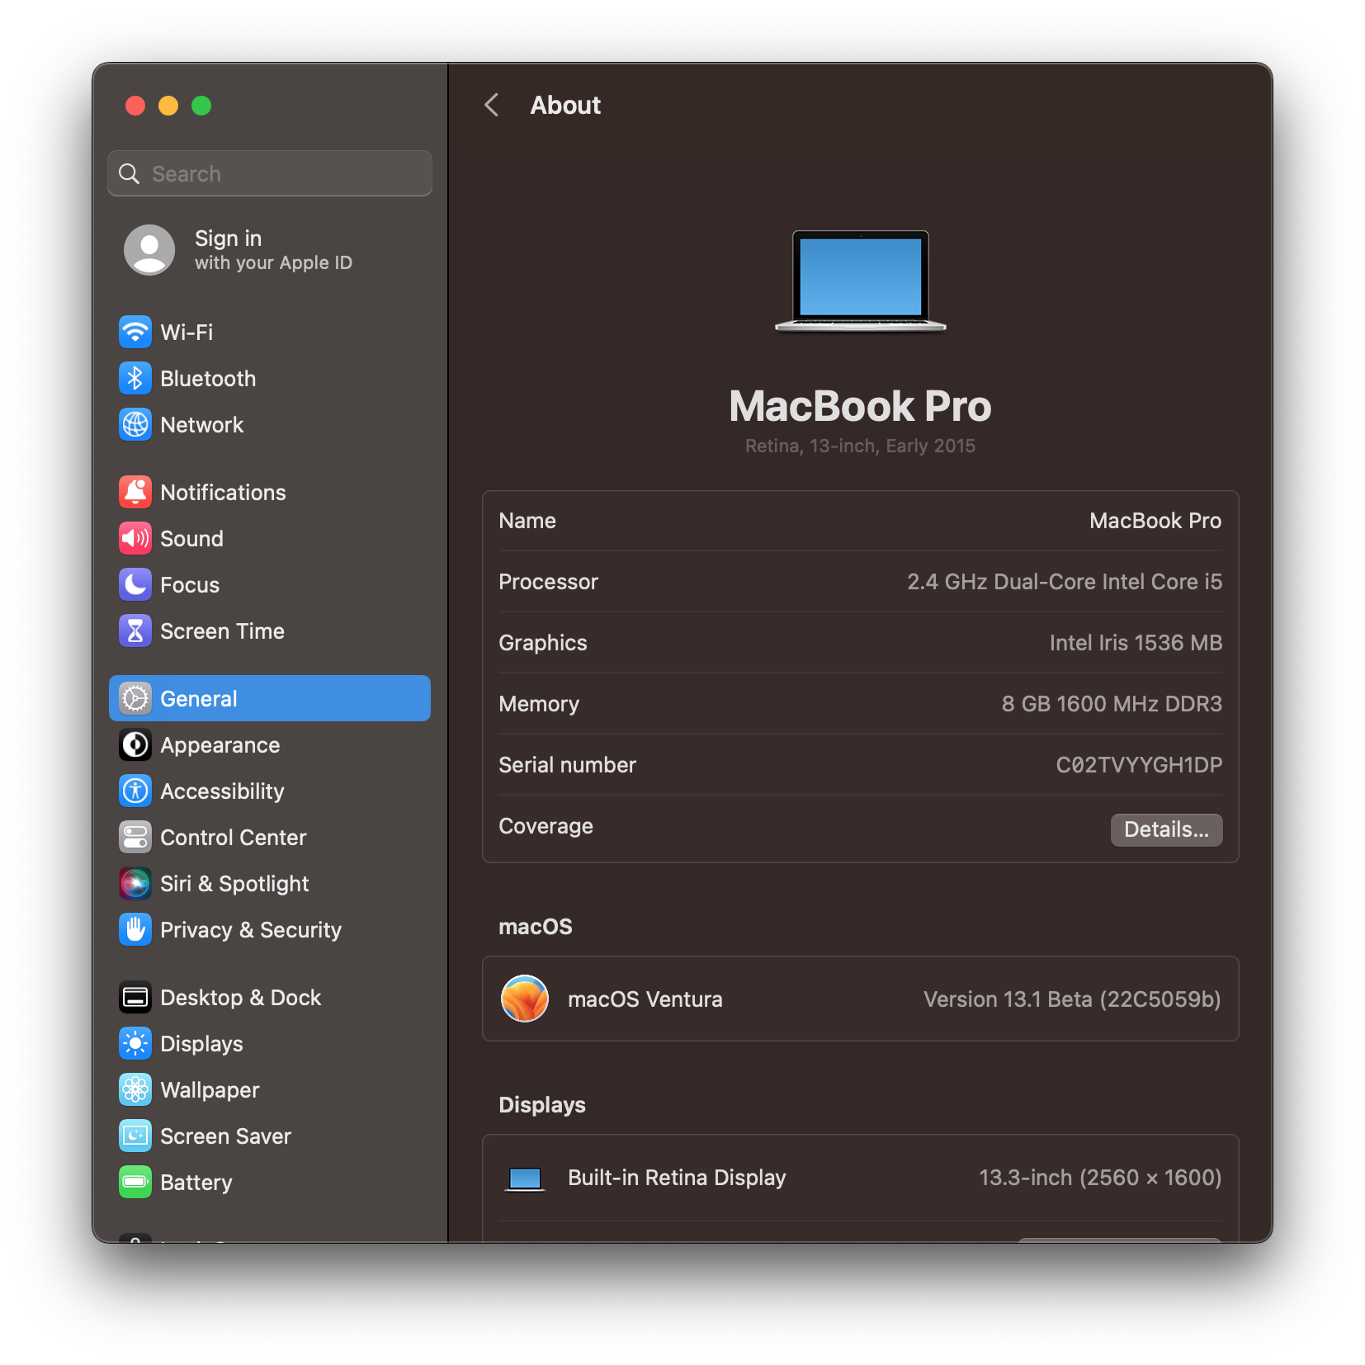1365x1365 pixels.
Task: Open Focus settings
Action: click(270, 585)
